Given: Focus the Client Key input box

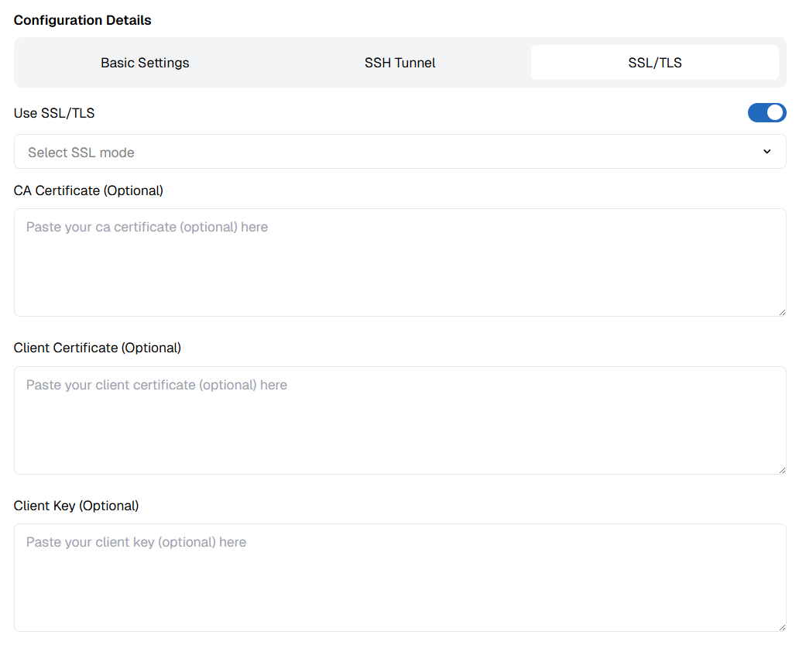Looking at the screenshot, I should (x=400, y=577).
